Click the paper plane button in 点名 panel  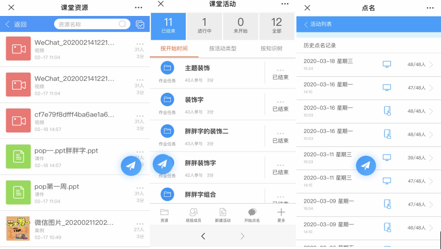tap(366, 165)
